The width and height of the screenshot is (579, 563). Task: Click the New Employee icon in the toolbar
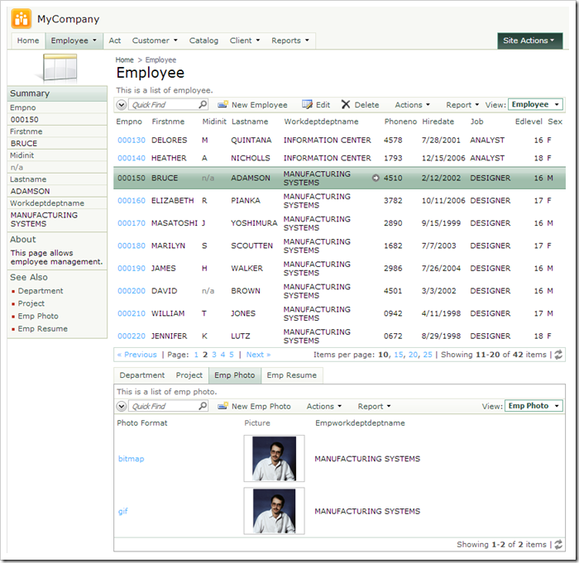[x=223, y=105]
